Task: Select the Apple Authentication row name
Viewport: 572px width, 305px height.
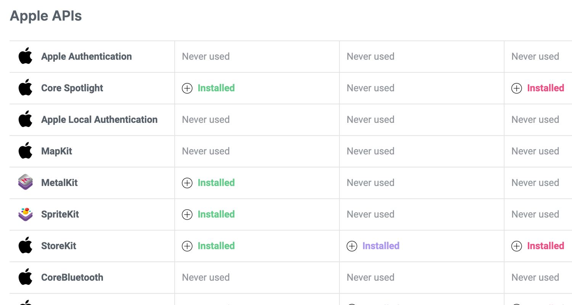Action: (x=87, y=56)
